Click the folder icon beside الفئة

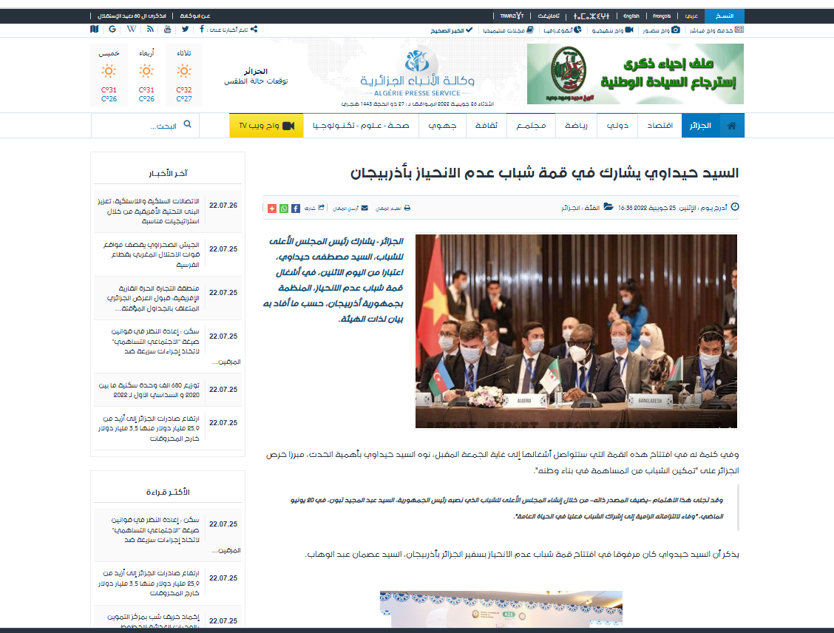(x=608, y=207)
